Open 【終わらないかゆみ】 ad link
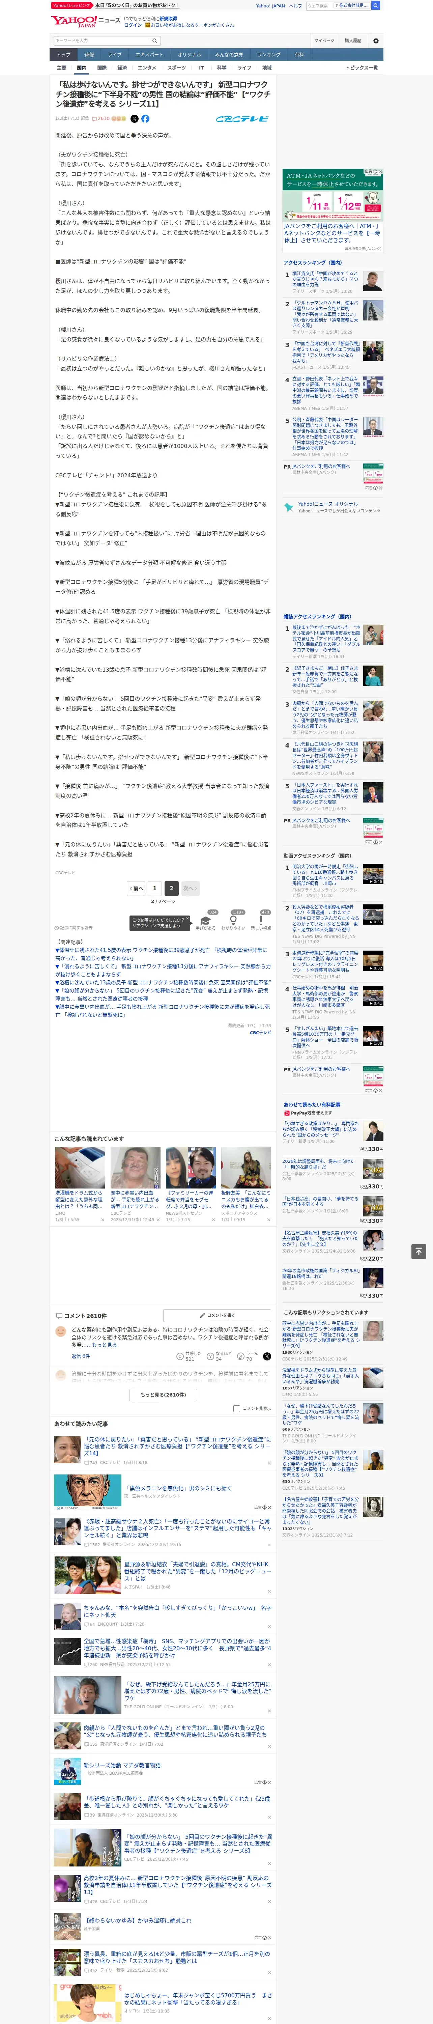The image size is (433, 2024). 138,1920
